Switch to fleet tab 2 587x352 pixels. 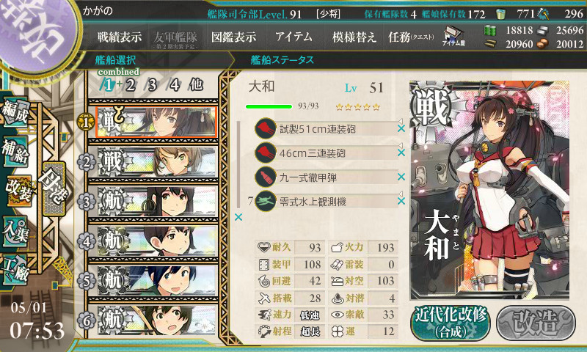coord(131,85)
